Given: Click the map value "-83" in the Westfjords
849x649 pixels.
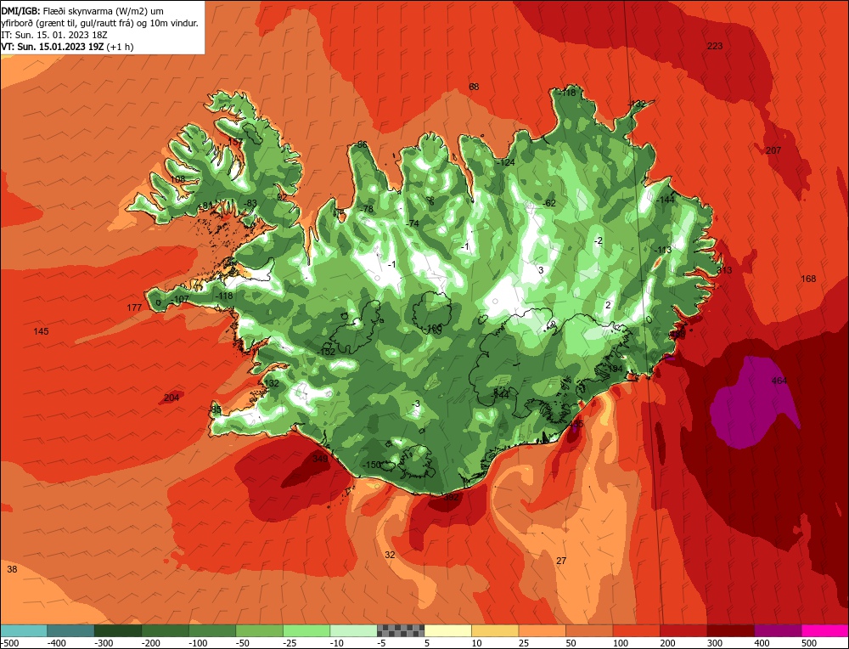Looking at the screenshot, I should point(250,203).
